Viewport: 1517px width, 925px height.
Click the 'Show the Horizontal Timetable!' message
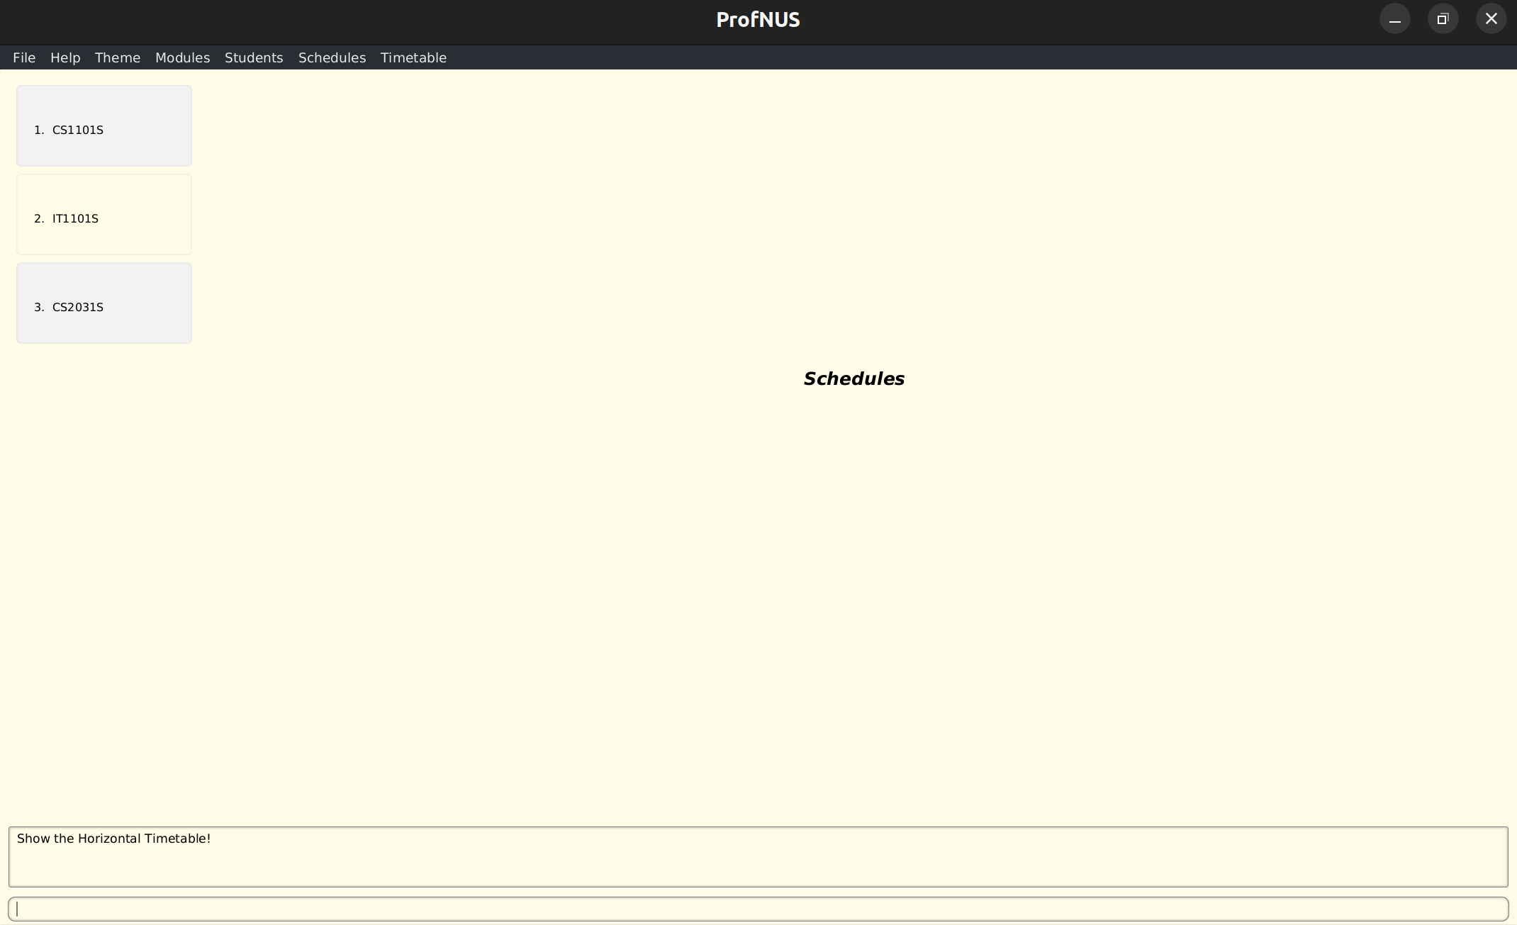(114, 839)
